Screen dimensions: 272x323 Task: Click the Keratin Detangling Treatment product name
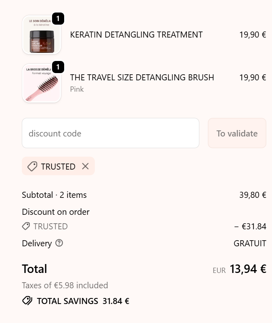(136, 35)
